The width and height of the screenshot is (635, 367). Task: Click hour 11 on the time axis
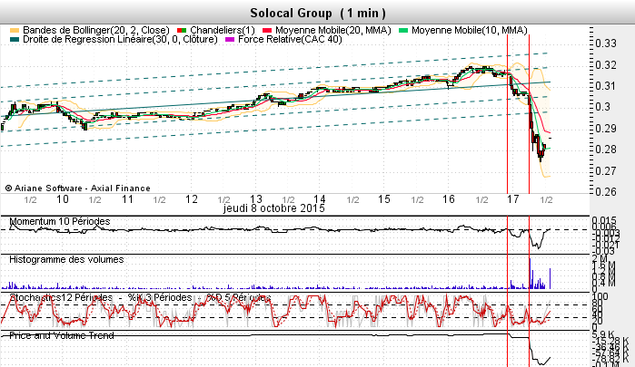click(127, 199)
